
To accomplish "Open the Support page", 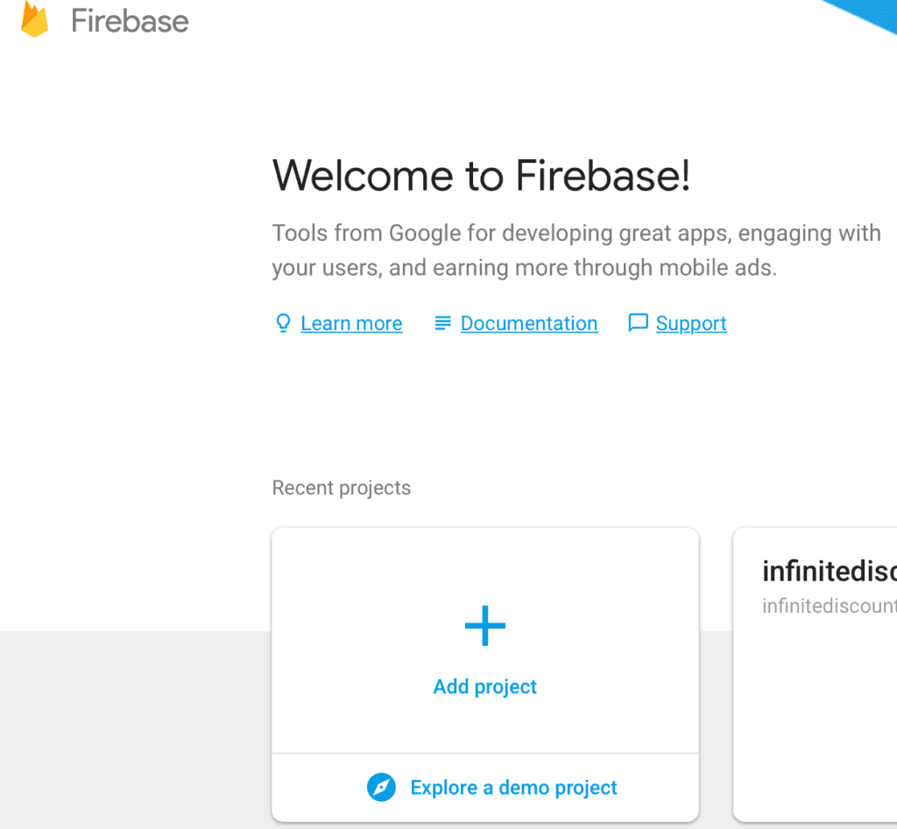I will tap(691, 323).
